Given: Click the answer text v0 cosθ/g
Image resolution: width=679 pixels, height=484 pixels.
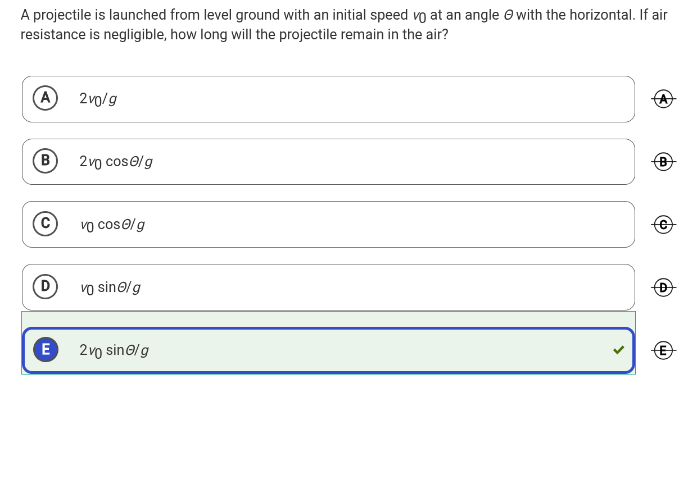Looking at the screenshot, I should 112,225.
